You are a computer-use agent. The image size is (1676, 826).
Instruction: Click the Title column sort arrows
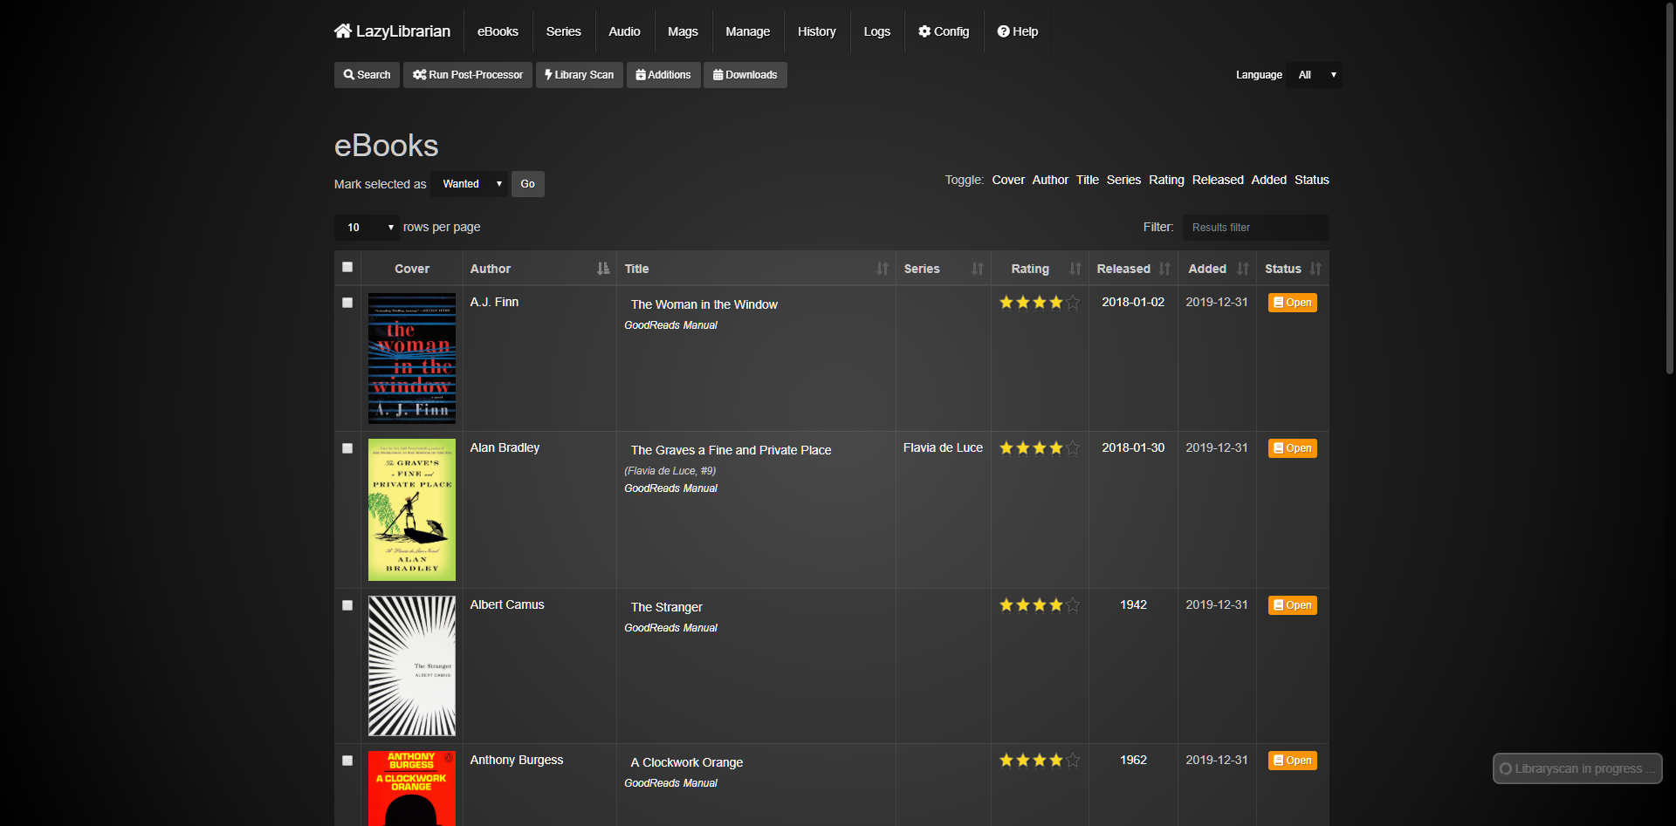tap(883, 269)
